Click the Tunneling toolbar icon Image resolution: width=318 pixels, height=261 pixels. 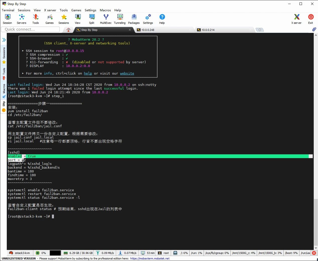point(120,19)
